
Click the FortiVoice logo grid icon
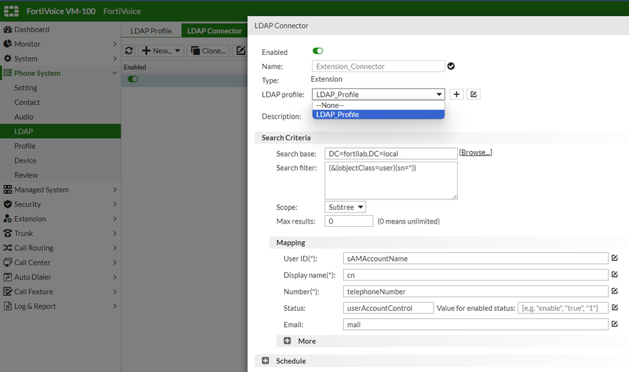(x=11, y=11)
